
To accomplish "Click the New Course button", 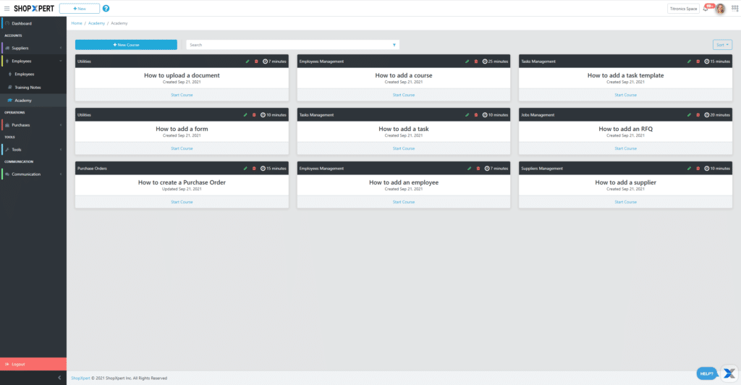I will pos(126,45).
